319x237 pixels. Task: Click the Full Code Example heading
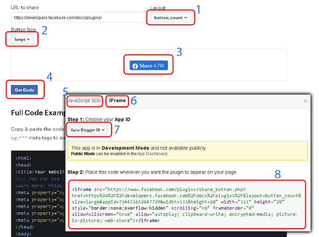[x=38, y=113]
